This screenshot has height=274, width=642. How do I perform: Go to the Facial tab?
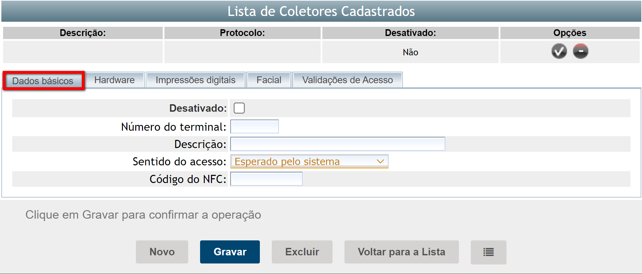(x=269, y=80)
